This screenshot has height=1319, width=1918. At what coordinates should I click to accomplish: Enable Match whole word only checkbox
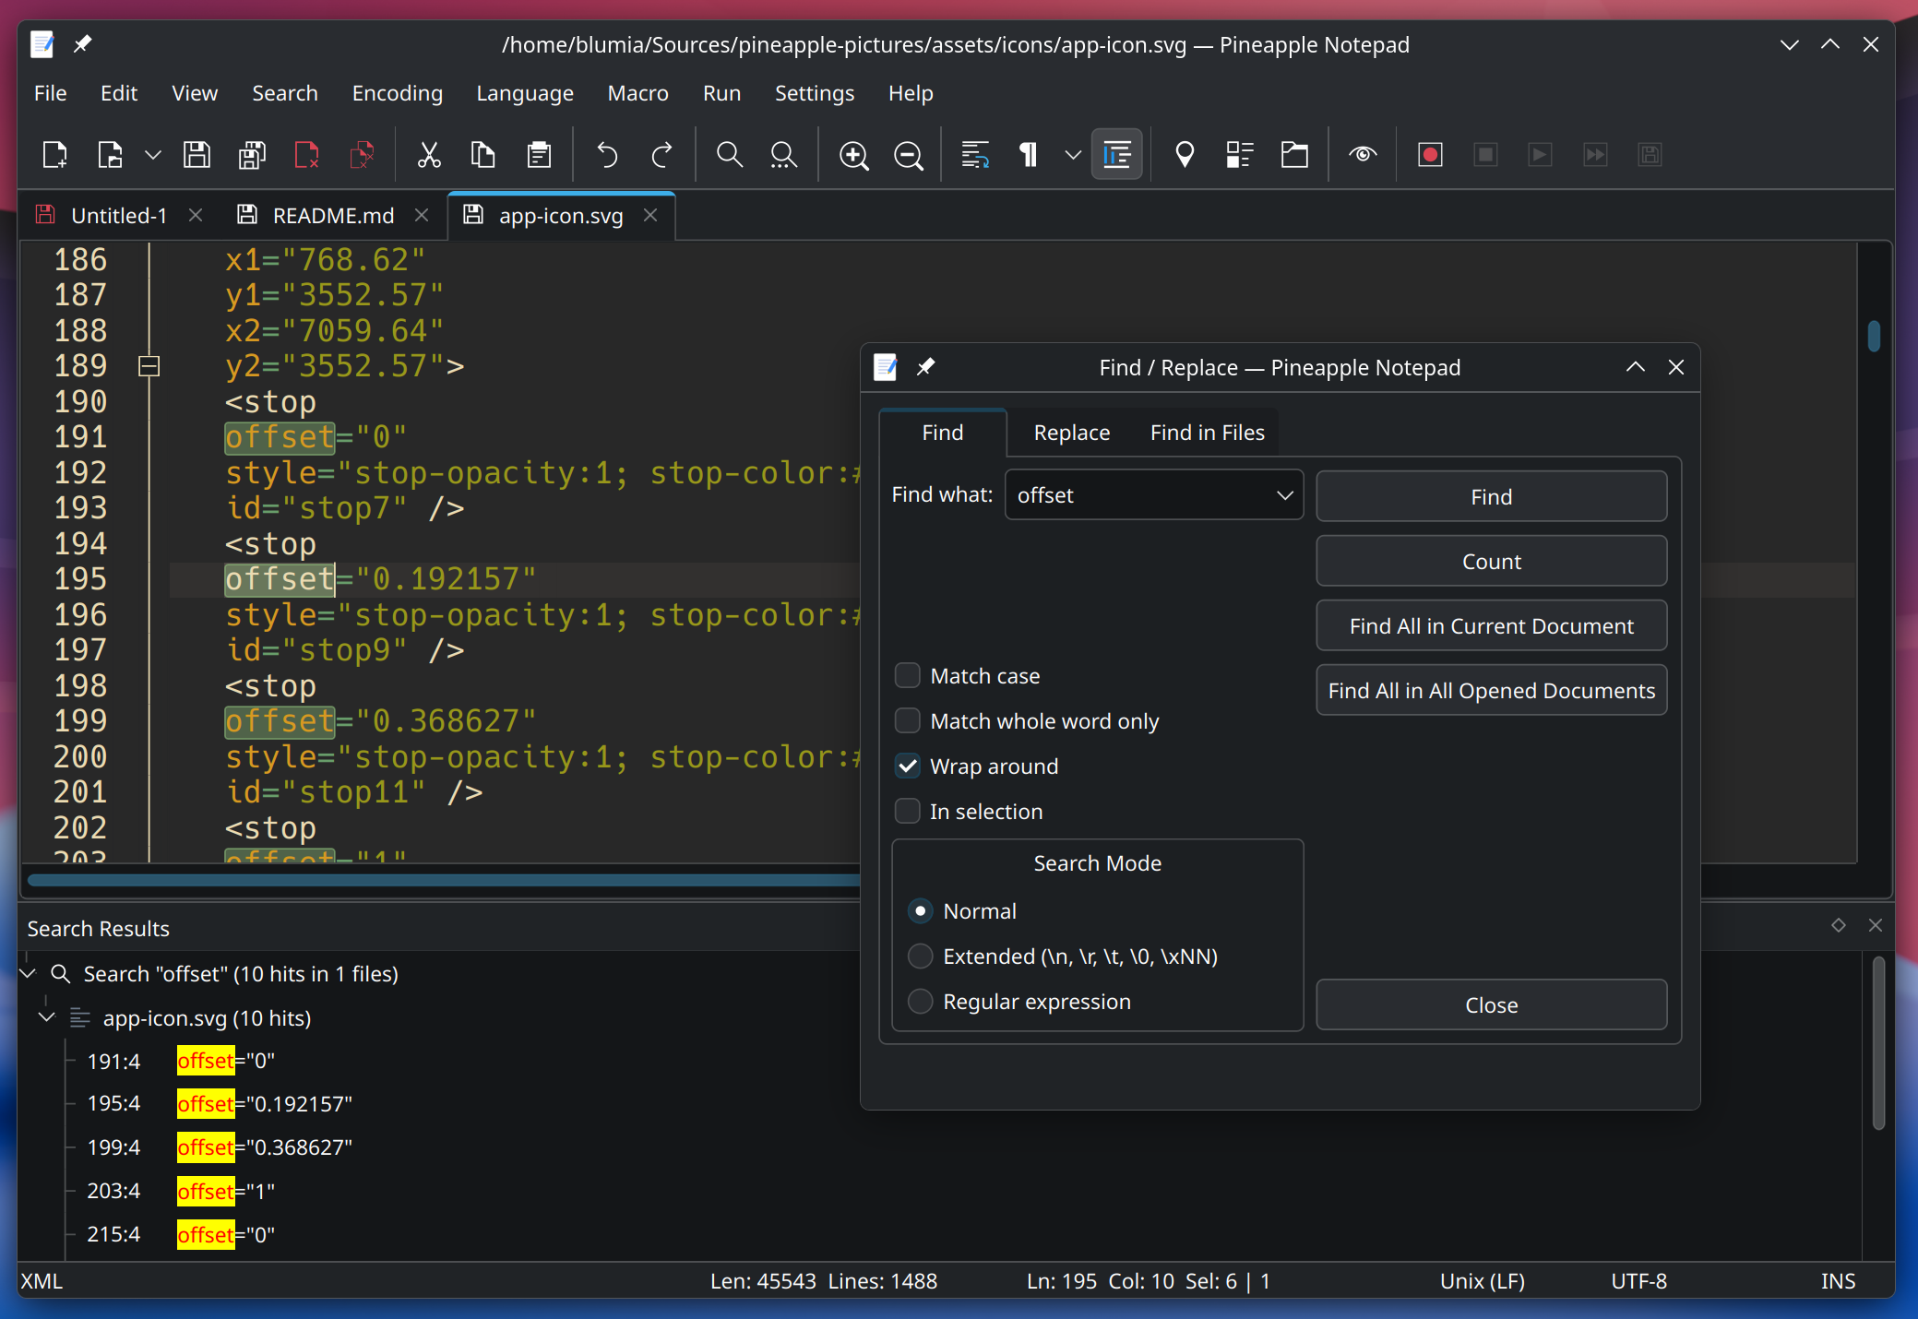coord(908,721)
